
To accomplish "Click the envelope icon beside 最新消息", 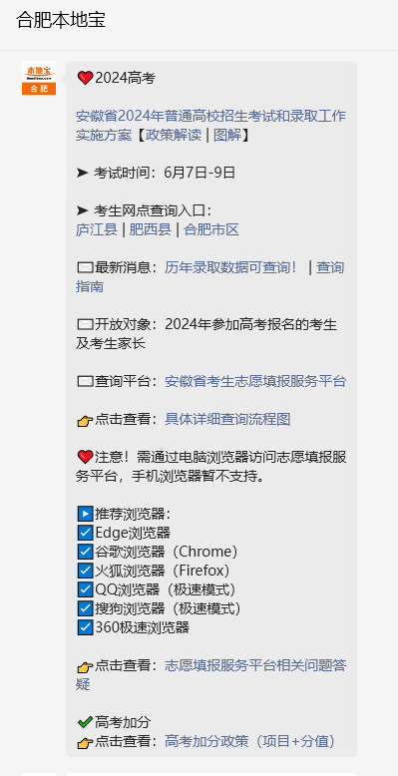I will coord(85,268).
